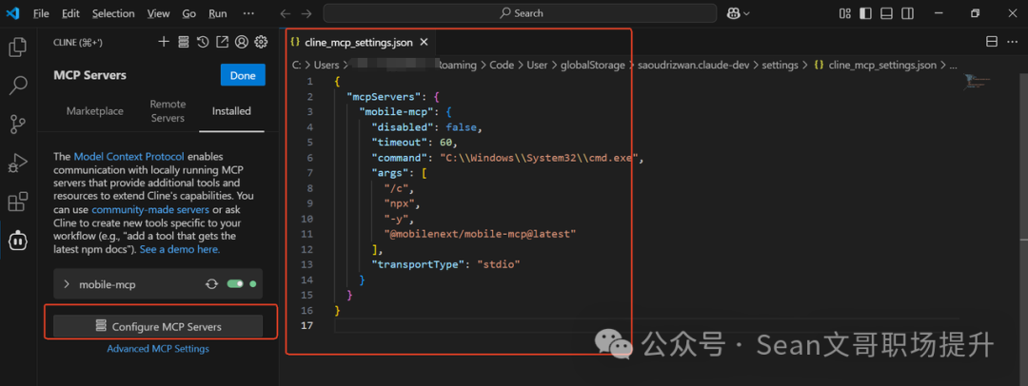Open the View menu
This screenshot has height=386, width=1028.
point(159,13)
